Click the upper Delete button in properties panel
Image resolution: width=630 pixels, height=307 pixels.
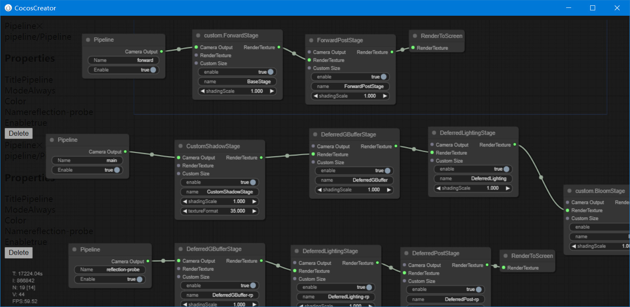pos(19,133)
